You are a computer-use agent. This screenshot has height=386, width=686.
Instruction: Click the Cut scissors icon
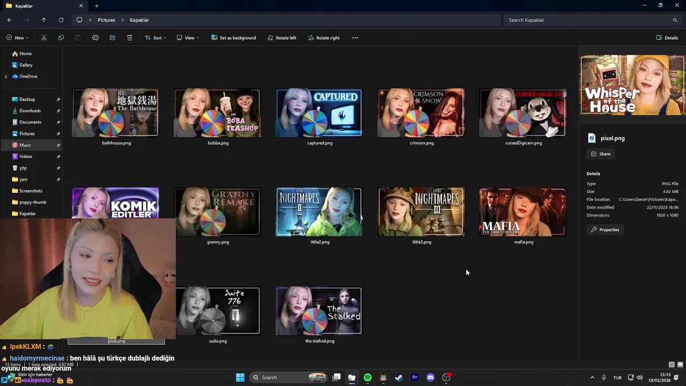44,38
